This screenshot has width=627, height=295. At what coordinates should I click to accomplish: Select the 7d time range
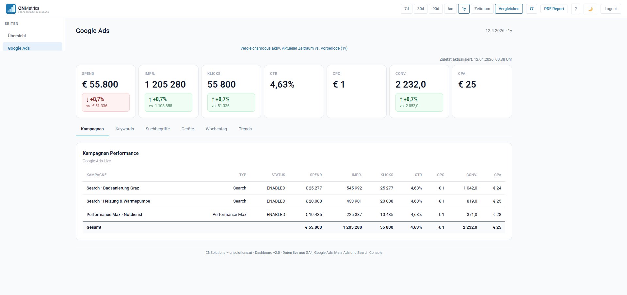[x=406, y=9]
